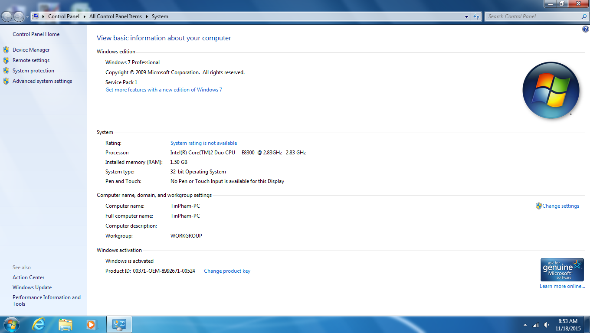Click the refresh icon beside address bar

476,16
